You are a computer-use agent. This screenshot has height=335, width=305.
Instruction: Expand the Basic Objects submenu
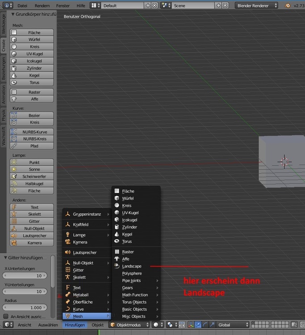tap(136, 310)
